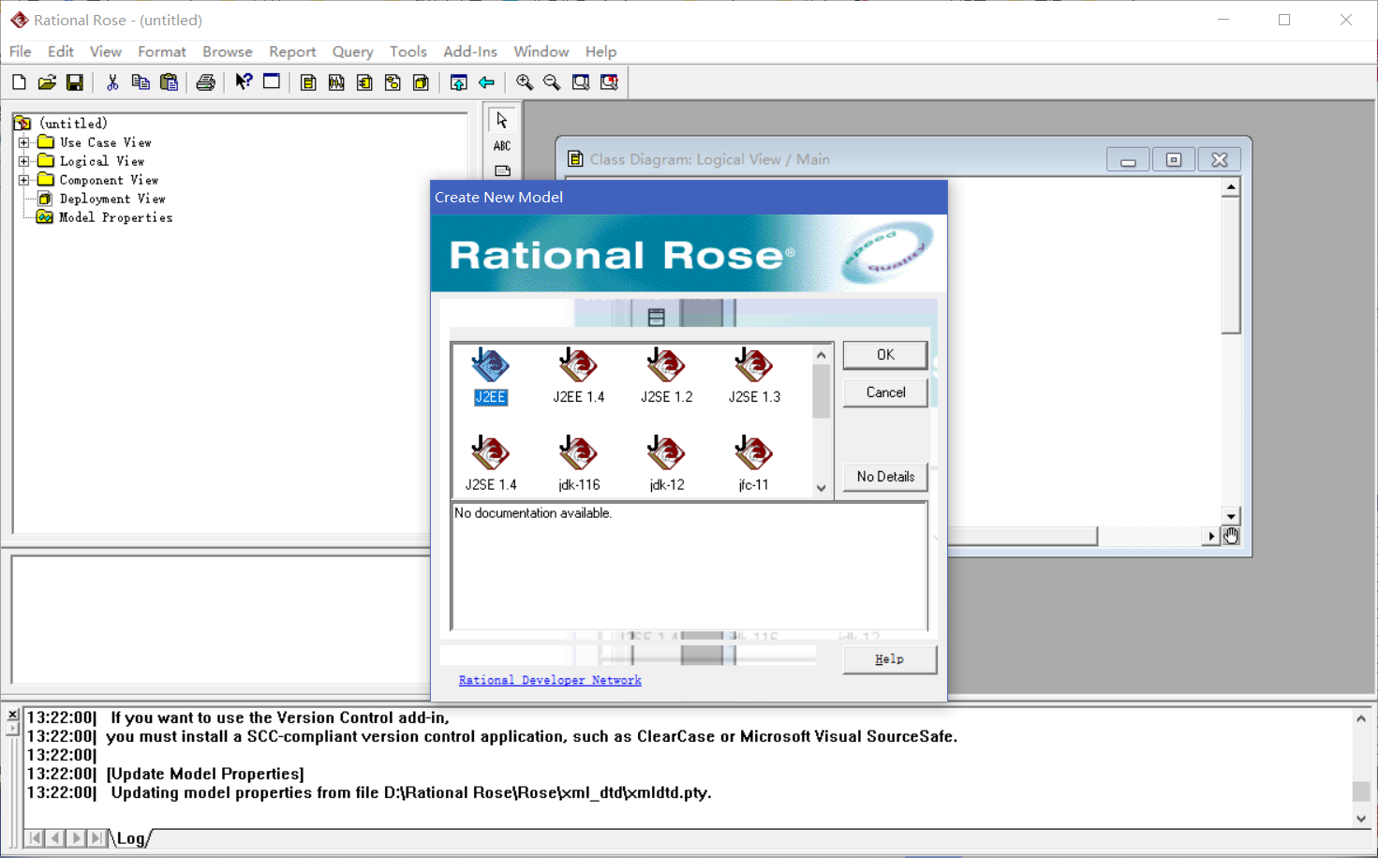Click the Undo Fit In Window icon

(x=609, y=82)
